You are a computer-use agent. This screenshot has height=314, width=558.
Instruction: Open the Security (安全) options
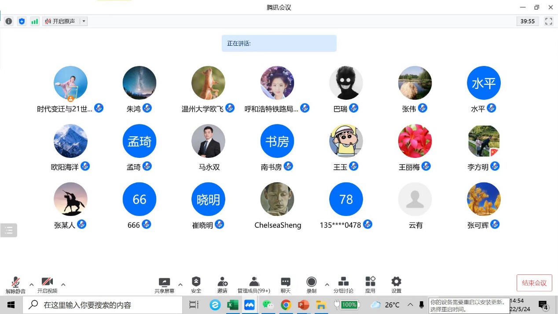coord(196,285)
